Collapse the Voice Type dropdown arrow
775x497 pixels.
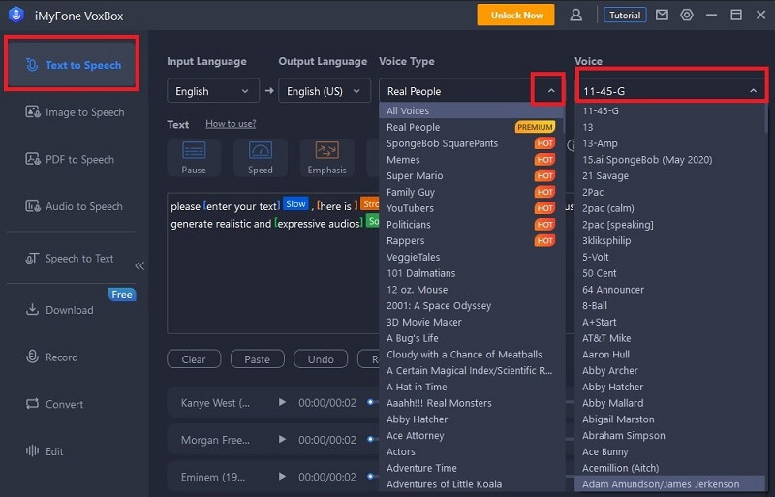click(551, 91)
